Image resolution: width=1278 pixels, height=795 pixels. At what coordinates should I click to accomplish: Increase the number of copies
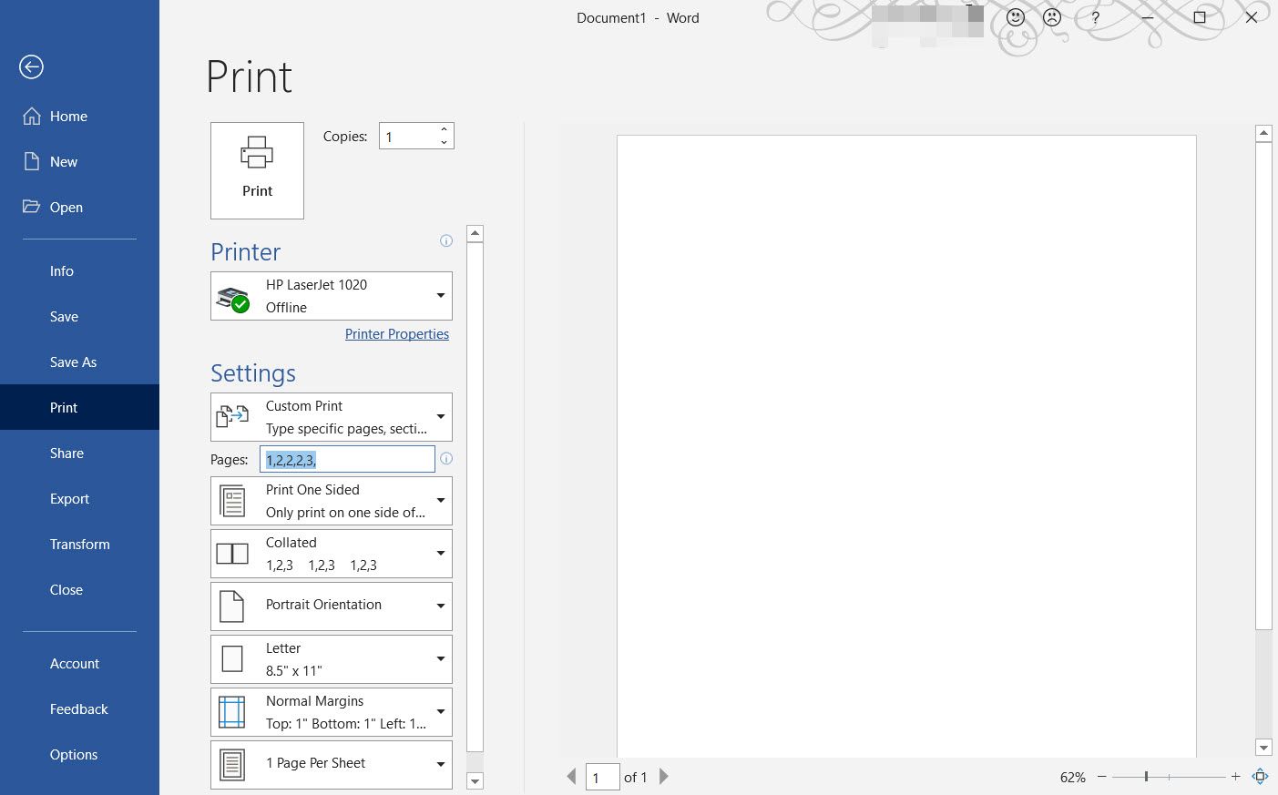tap(444, 129)
